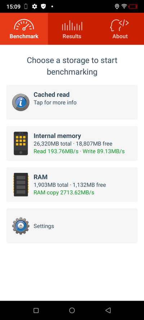Open the Benchmark tab speedometer icon
144x320 pixels.
click(x=24, y=25)
